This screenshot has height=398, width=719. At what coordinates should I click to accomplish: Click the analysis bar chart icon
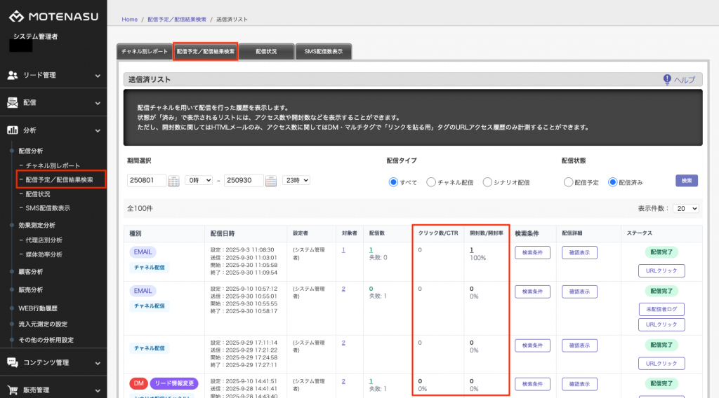(x=13, y=130)
